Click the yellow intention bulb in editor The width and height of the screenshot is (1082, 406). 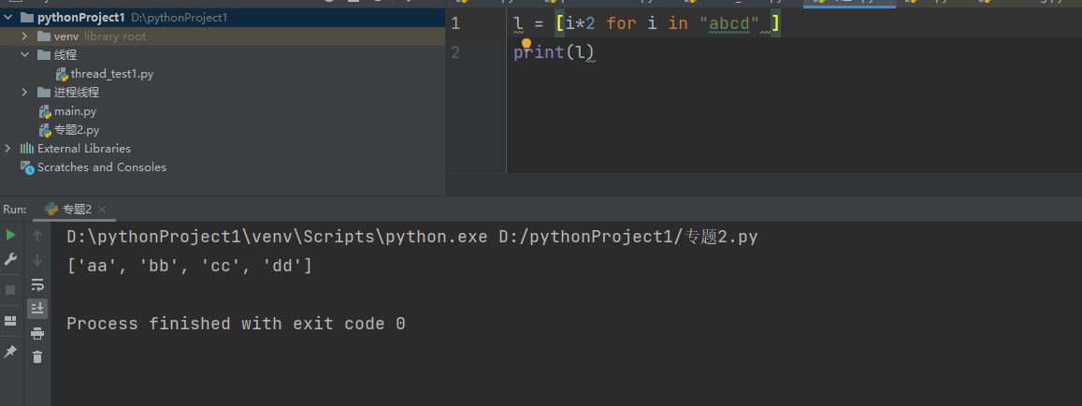point(526,44)
